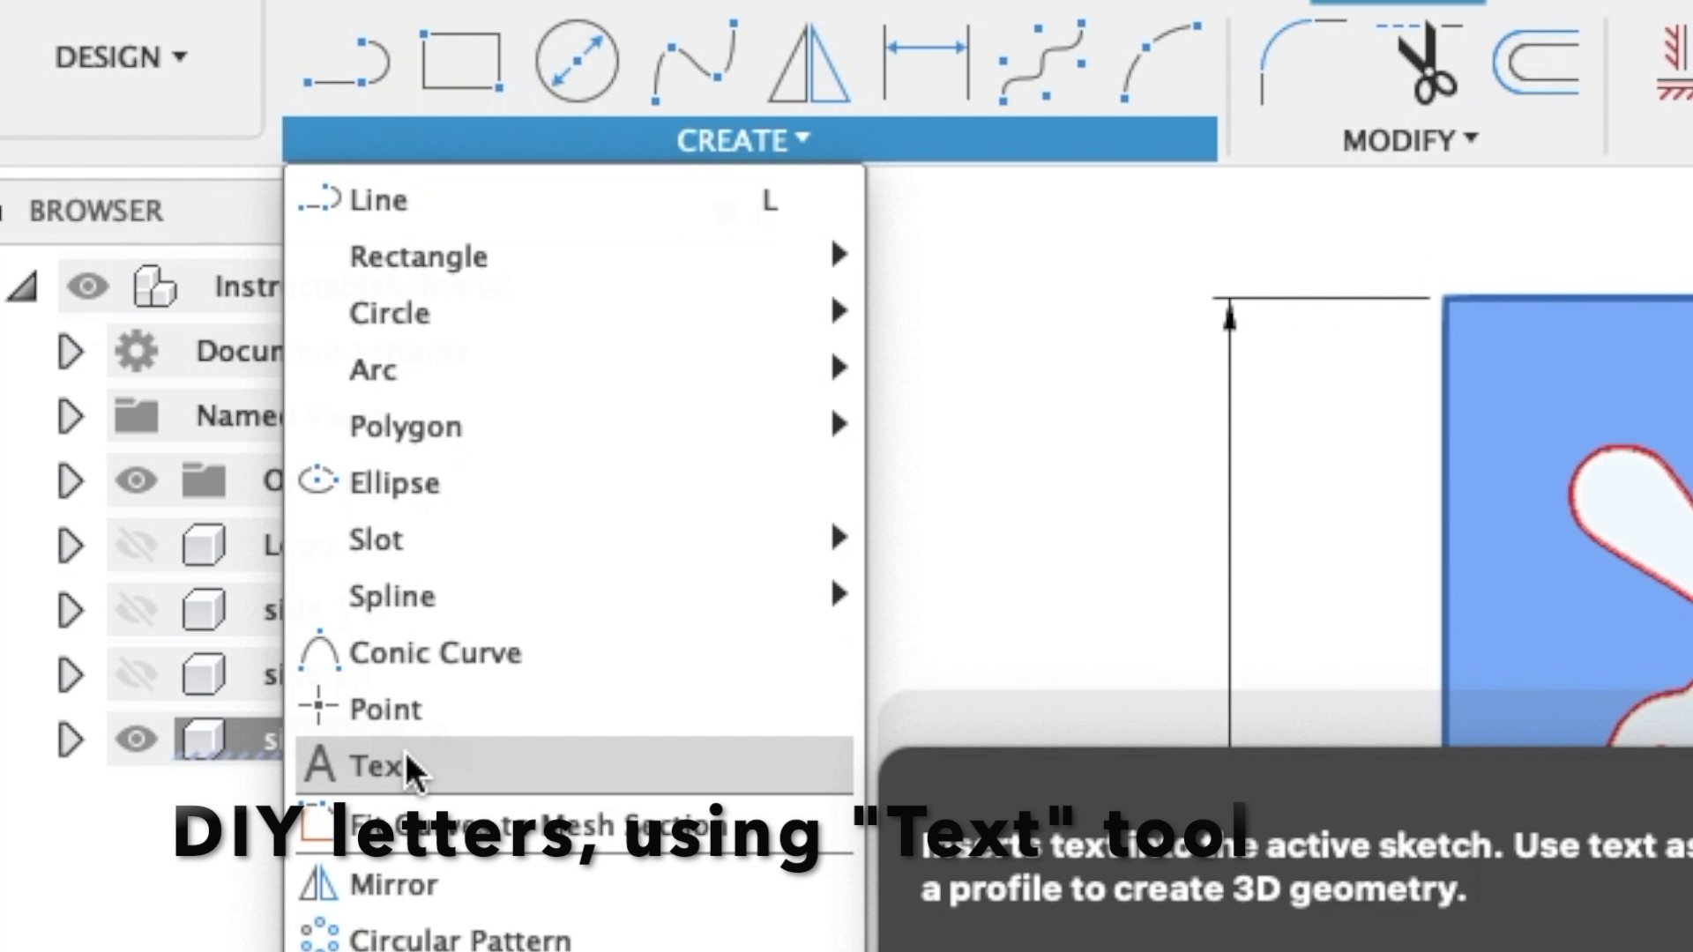
Task: Click the Mirror menu item
Action: [x=394, y=885]
